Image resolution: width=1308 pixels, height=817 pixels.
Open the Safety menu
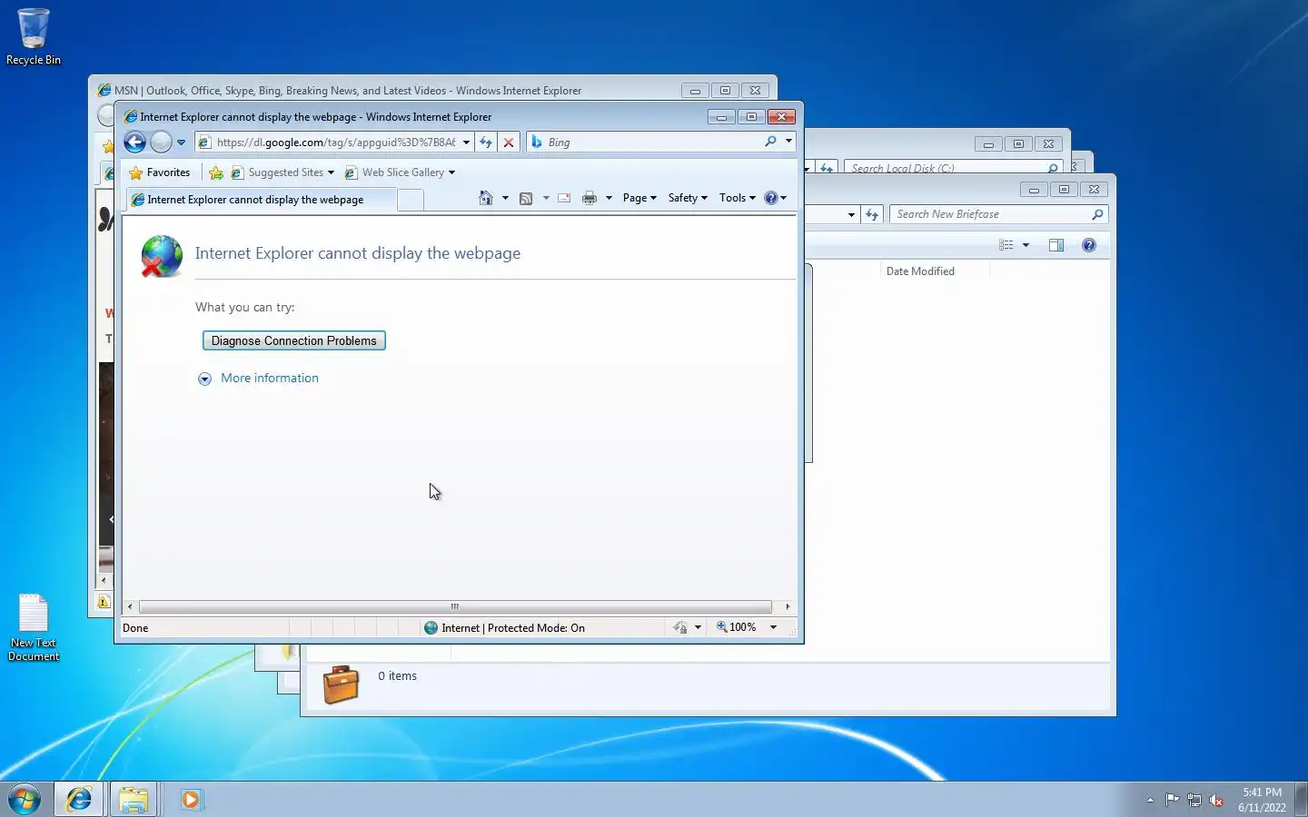[688, 198]
